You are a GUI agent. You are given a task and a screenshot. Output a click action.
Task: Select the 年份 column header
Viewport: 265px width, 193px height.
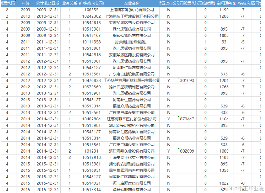25,3
